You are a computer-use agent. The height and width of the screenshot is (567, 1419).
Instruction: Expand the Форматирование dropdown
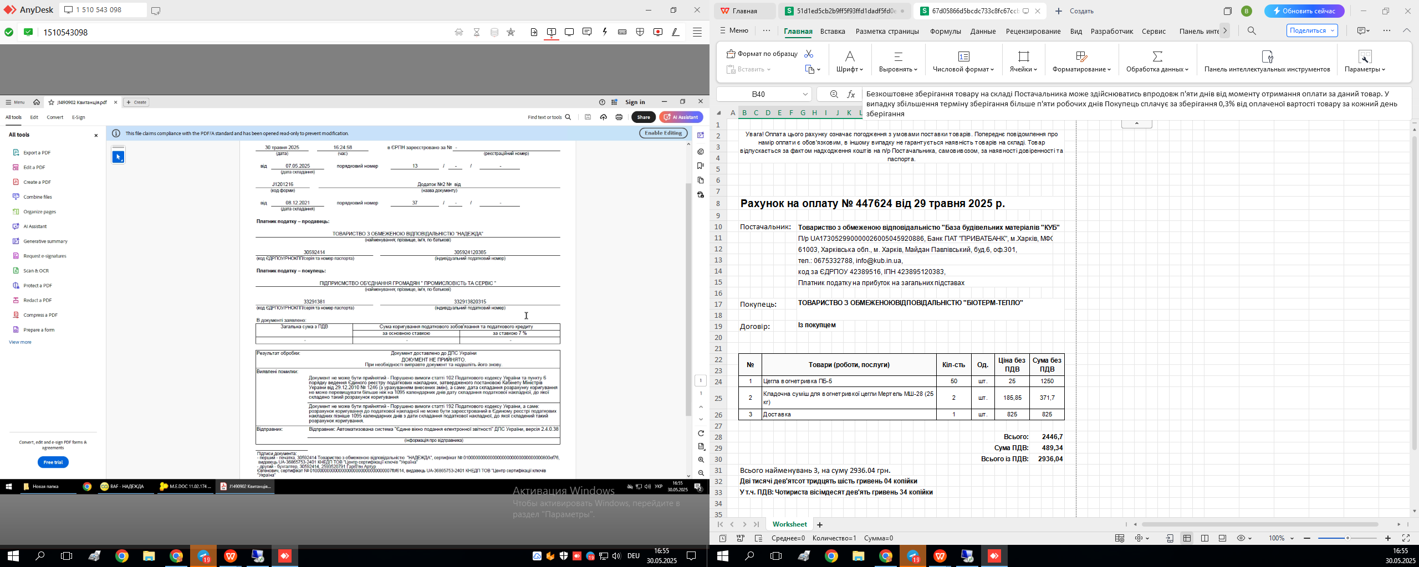(1081, 61)
